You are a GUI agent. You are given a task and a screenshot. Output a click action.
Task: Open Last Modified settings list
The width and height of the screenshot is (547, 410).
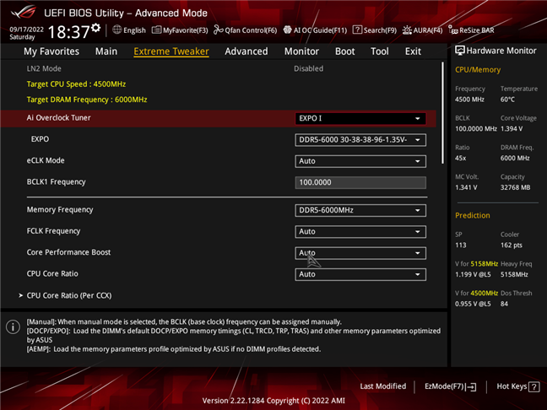pyautogui.click(x=382, y=386)
